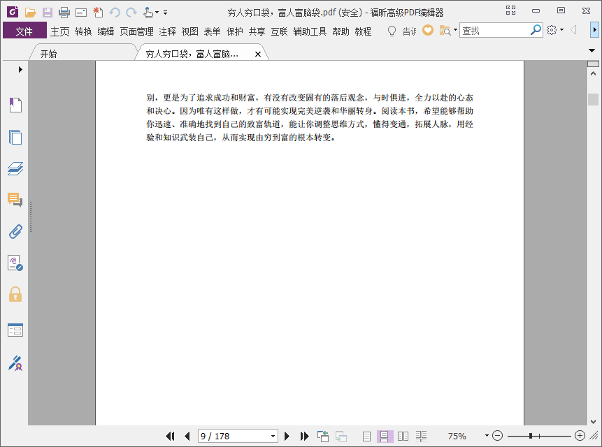Open the settings gear dropdown
The image size is (602, 447).
click(554, 30)
